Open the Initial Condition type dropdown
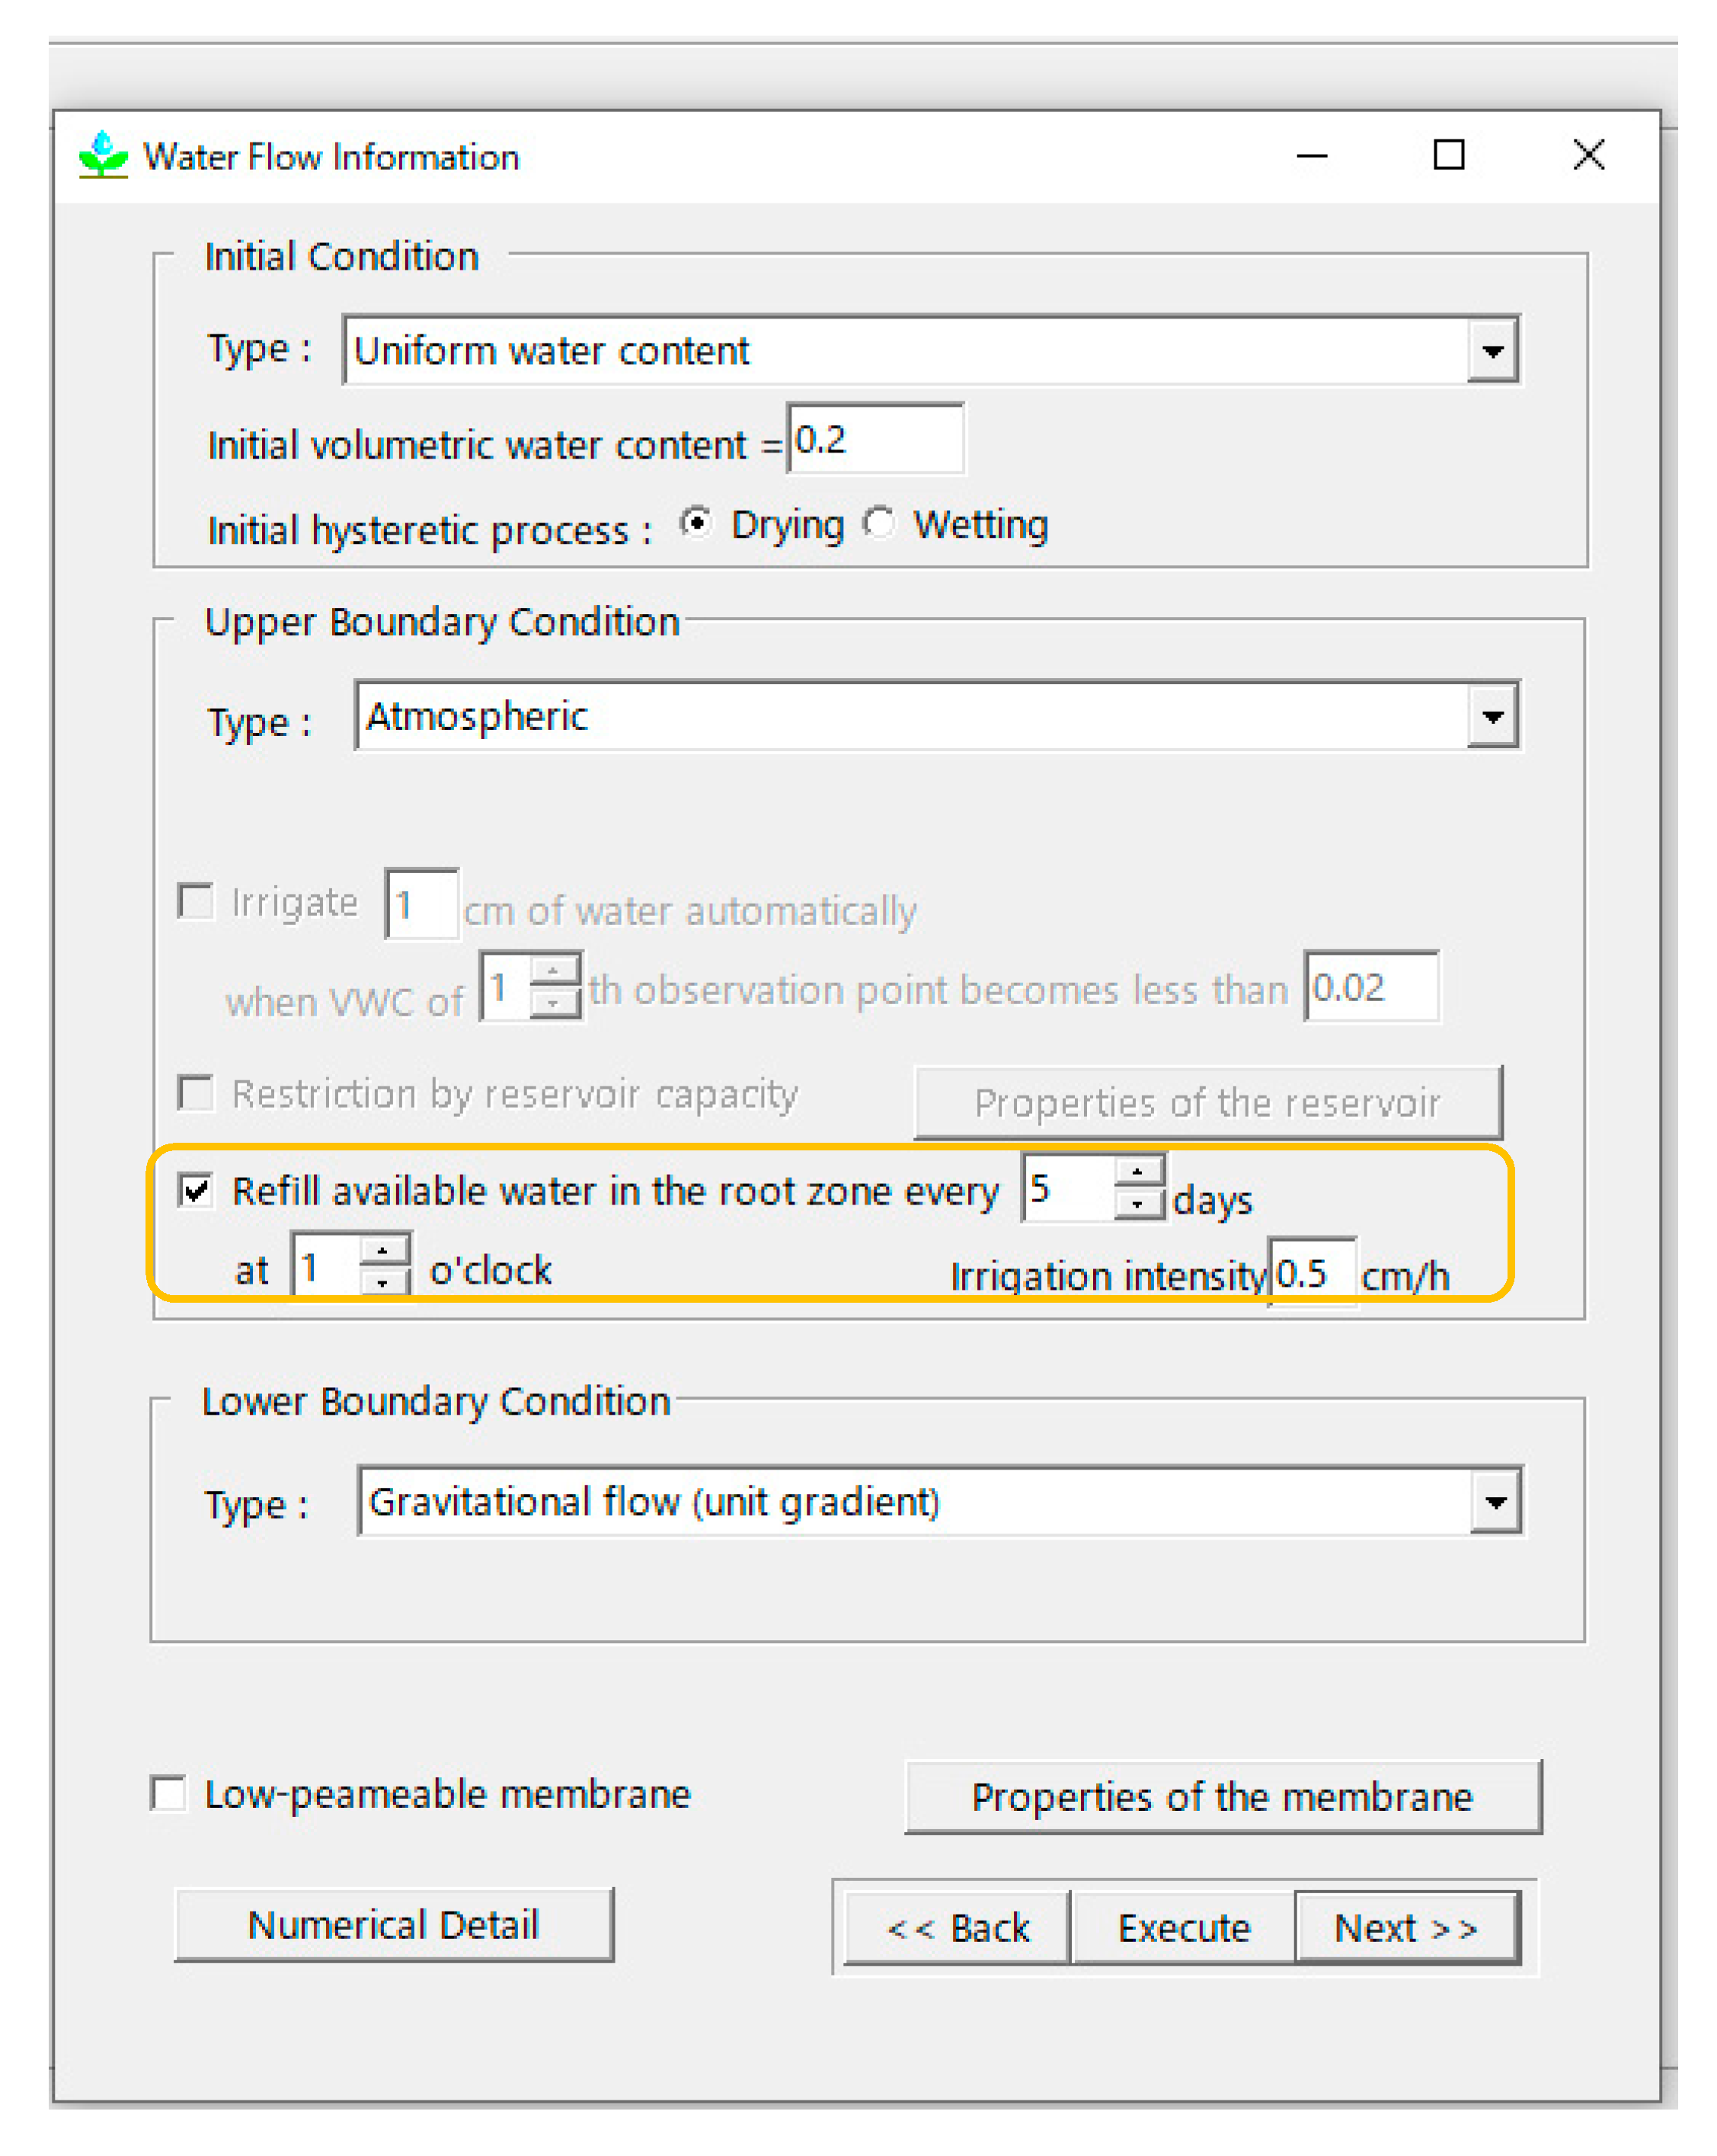This screenshot has height=2156, width=1717. point(1492,351)
